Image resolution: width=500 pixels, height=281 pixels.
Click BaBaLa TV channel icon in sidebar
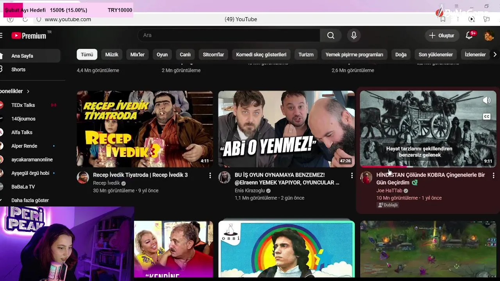point(2,187)
